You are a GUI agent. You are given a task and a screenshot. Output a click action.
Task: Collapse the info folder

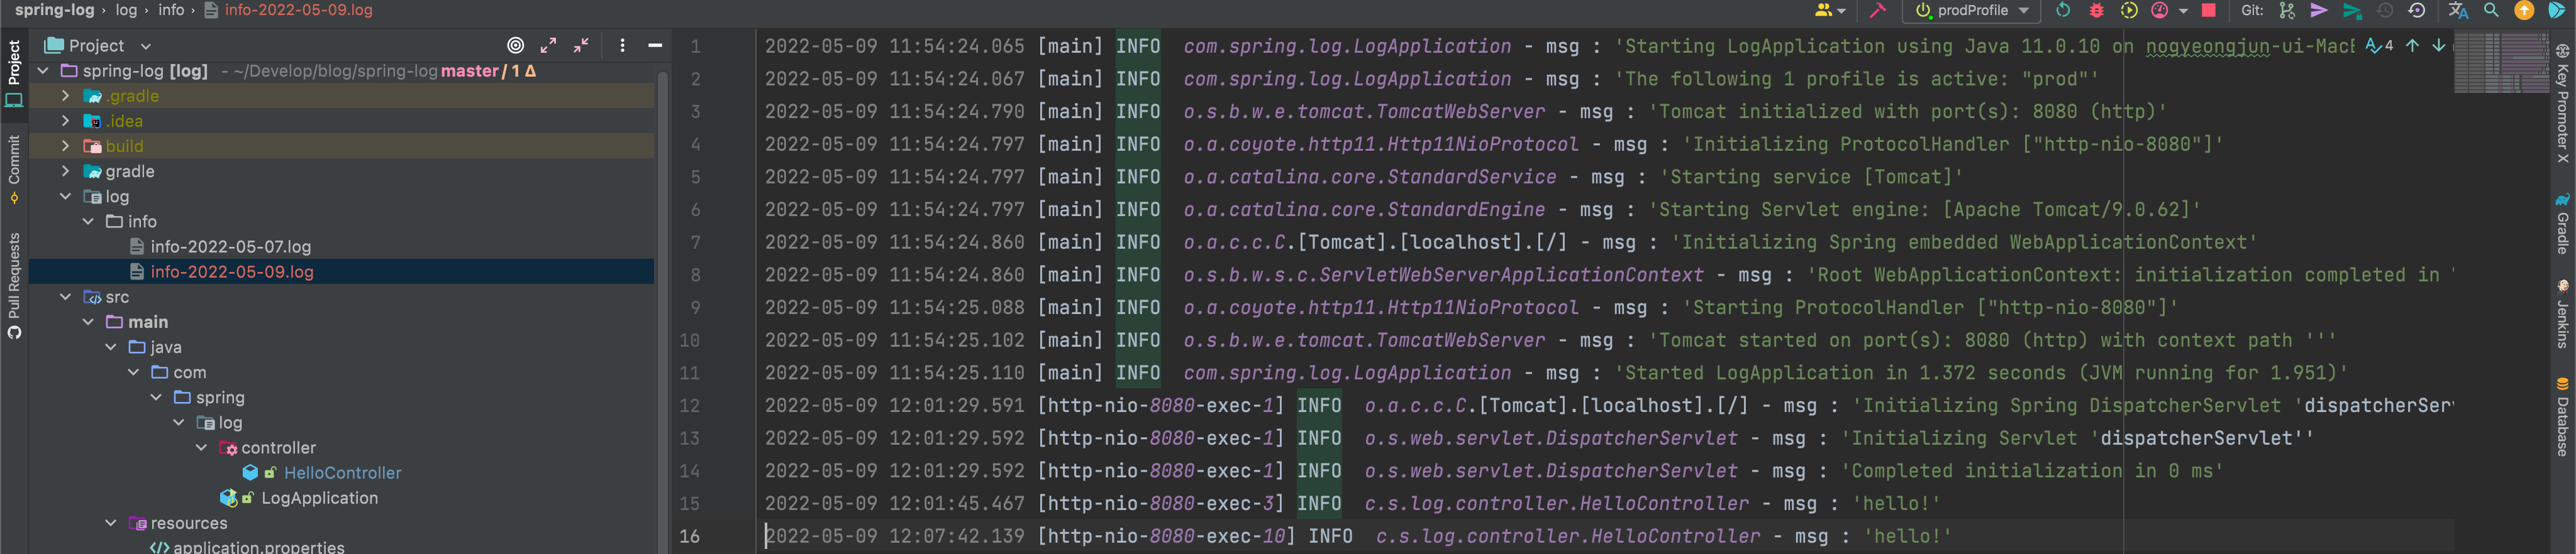tap(88, 222)
